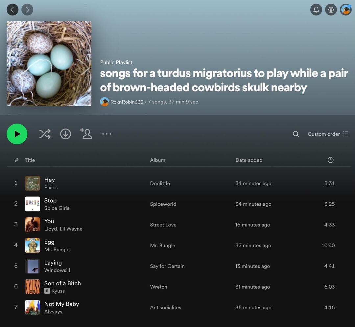Open the notifications bell
The width and height of the screenshot is (355, 327).
point(316,10)
